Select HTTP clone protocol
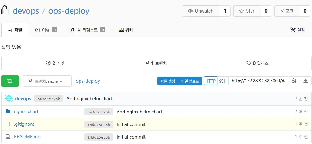The height and width of the screenshot is (144, 312). point(210,81)
